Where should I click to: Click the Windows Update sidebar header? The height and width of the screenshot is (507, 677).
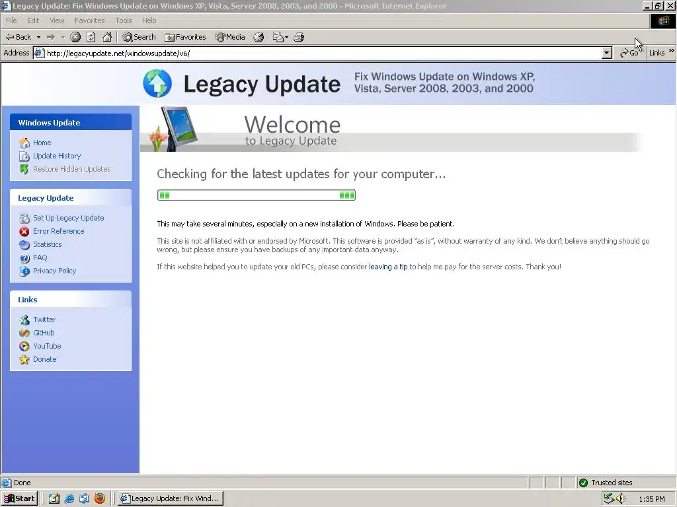point(71,122)
